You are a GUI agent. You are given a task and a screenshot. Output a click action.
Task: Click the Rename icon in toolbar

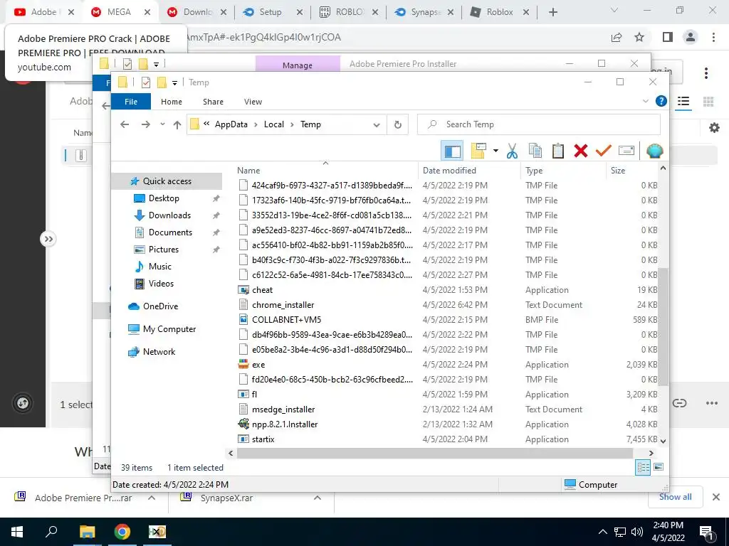pyautogui.click(x=626, y=151)
